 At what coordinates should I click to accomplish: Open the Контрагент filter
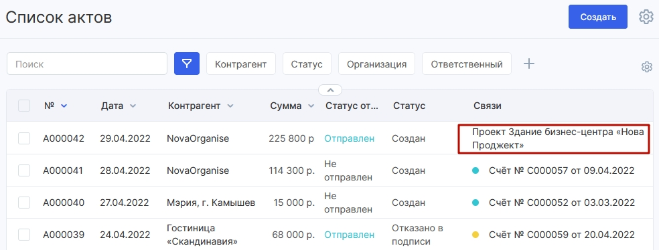[241, 64]
